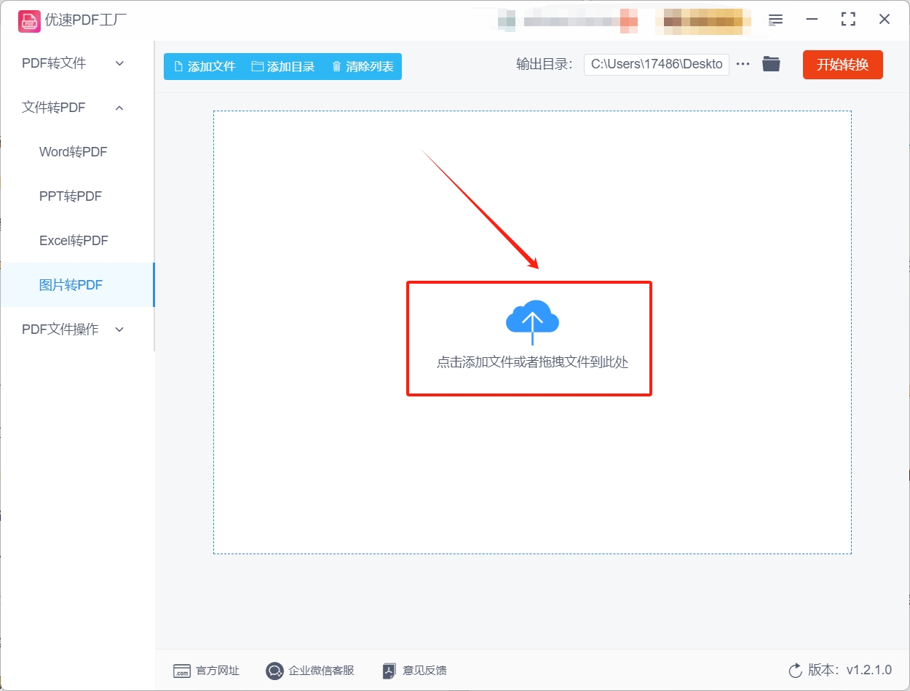Screen dimensions: 910x691
Task: Open the hamburger menu in title bar
Action: pos(775,20)
